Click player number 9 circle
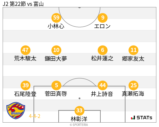 tap(102, 18)
